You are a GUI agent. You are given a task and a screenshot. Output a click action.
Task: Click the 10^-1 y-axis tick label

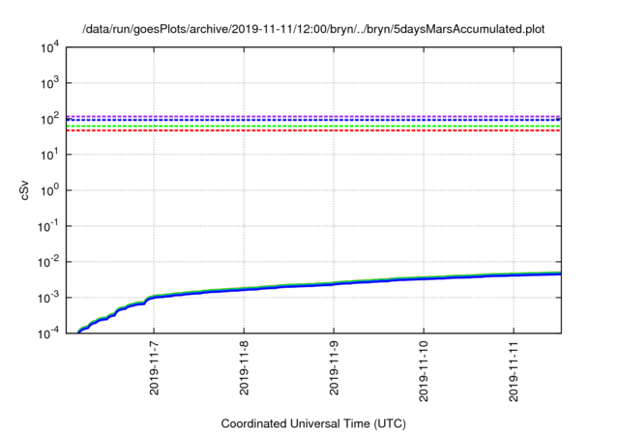pyautogui.click(x=48, y=226)
